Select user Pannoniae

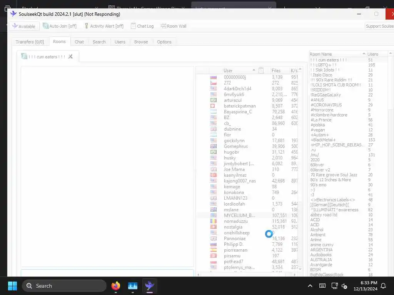[x=235, y=239]
